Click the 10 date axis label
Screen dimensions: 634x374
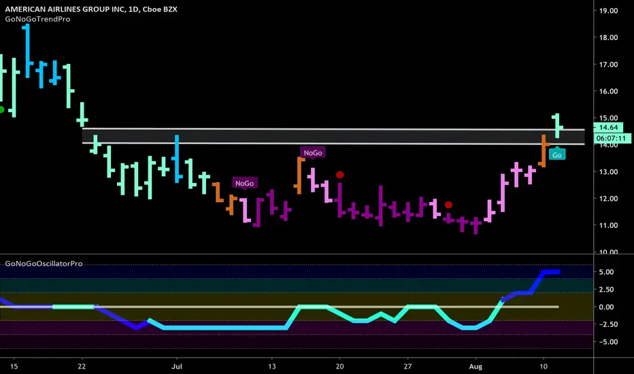[544, 367]
